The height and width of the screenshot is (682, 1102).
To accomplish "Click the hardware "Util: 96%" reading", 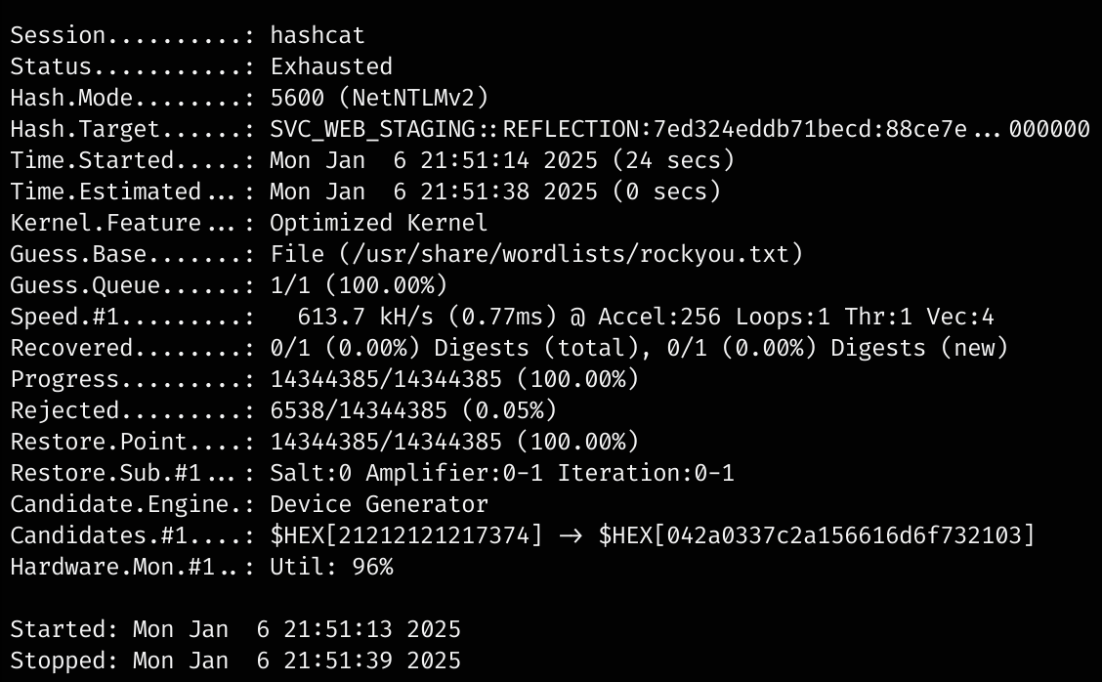I will pos(331,567).
